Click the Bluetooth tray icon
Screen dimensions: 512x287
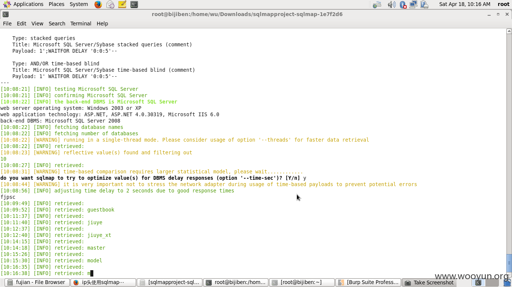coord(403,4)
